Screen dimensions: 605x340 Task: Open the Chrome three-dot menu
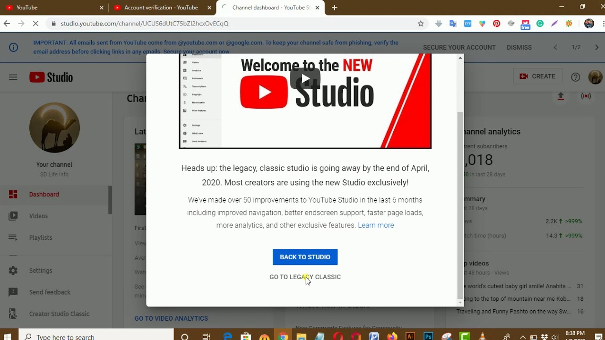(603, 24)
